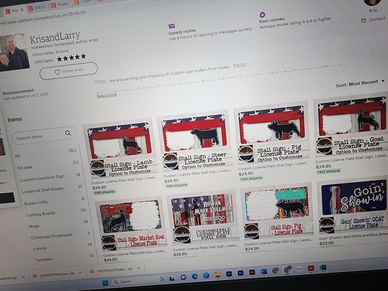The width and height of the screenshot is (388, 291).
Task: Open red-white-blue Stall Sign - Pig listing thumbnail
Action: (272, 132)
